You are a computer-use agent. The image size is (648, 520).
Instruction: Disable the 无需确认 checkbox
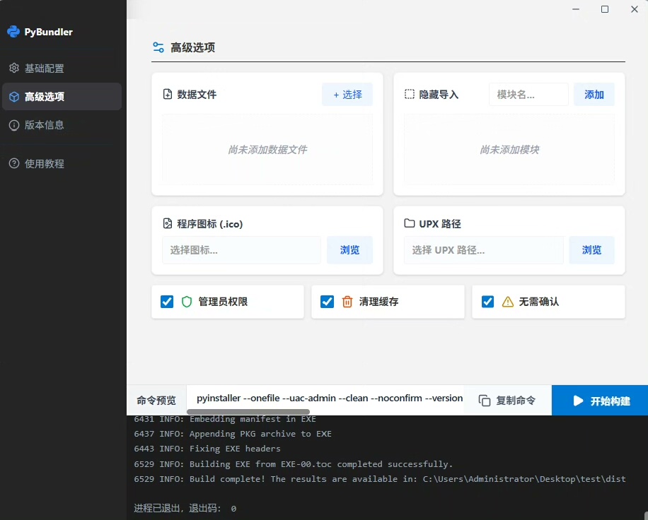(x=487, y=302)
